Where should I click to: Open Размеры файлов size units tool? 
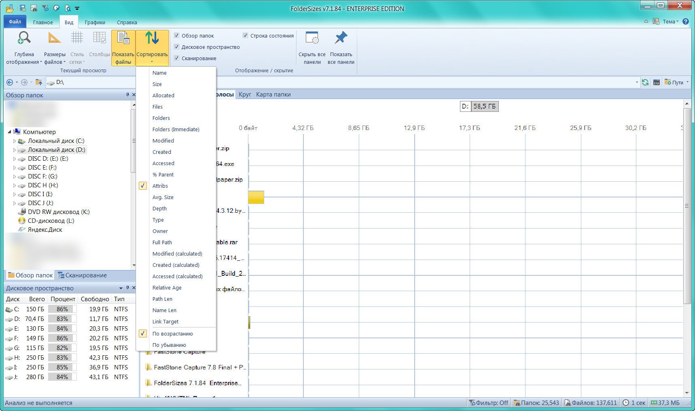tap(54, 48)
